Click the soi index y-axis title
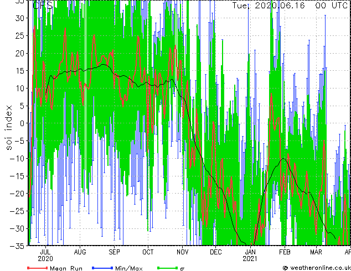The width and height of the screenshot is (351, 271). (x=9, y=127)
